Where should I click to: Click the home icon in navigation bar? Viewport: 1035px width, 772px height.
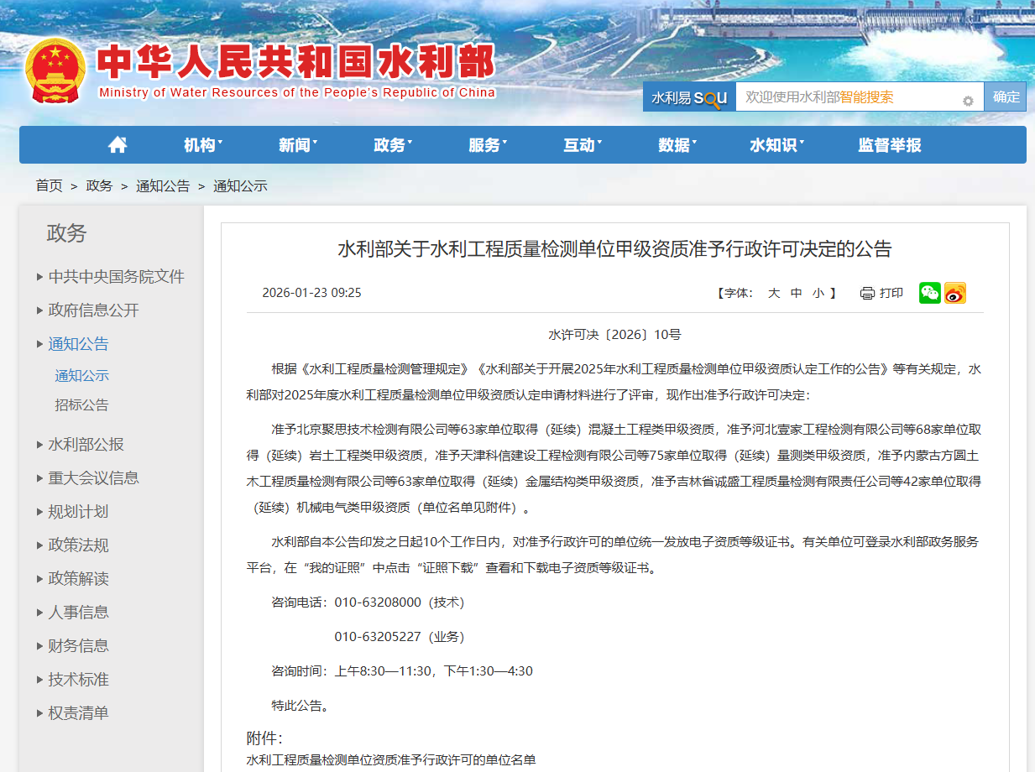coord(118,145)
